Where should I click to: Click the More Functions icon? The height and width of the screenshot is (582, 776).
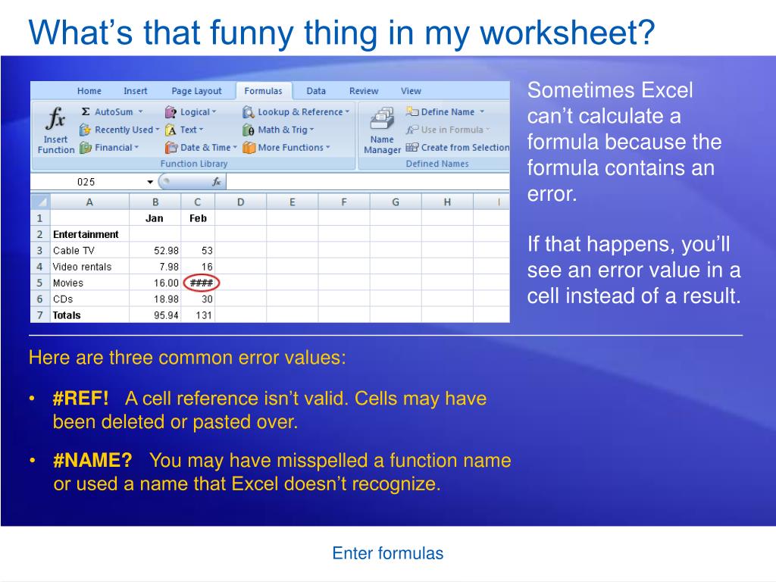pyautogui.click(x=249, y=148)
